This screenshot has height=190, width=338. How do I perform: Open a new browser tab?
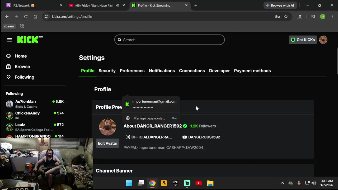pyautogui.click(x=196, y=5)
